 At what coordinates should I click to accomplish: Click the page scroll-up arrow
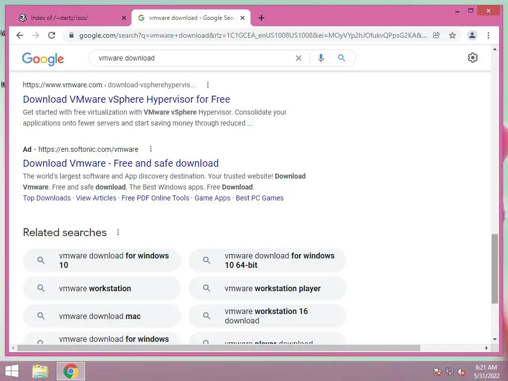pyautogui.click(x=495, y=49)
